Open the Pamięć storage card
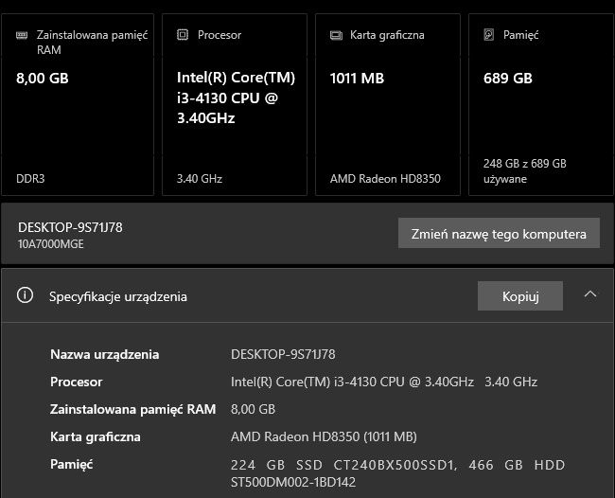Screen dimensions: 615x498 click(540, 104)
